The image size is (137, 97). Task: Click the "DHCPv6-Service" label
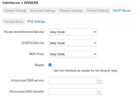(33, 43)
